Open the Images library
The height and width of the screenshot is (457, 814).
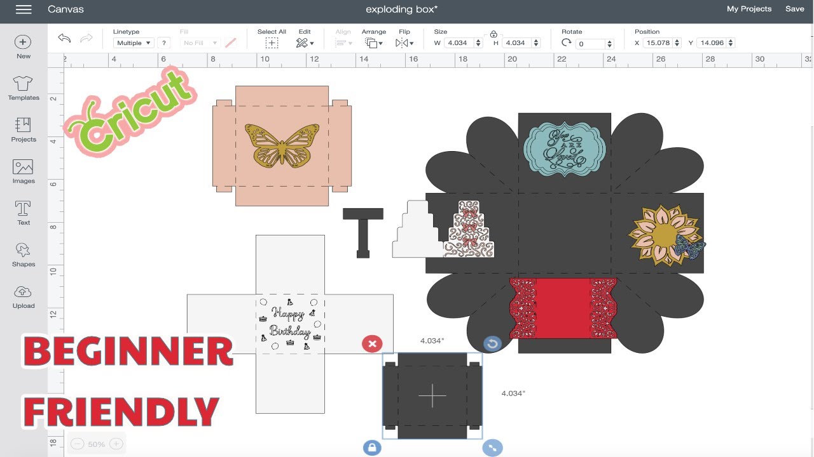tap(23, 171)
